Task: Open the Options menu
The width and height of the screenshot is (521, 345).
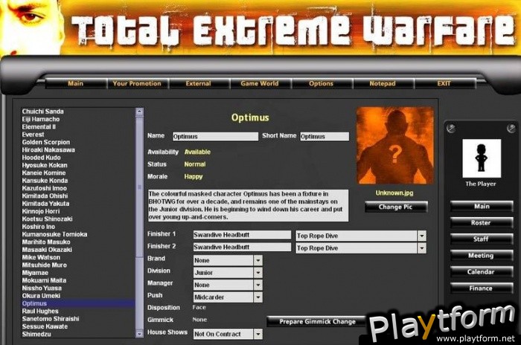Action: [321, 83]
